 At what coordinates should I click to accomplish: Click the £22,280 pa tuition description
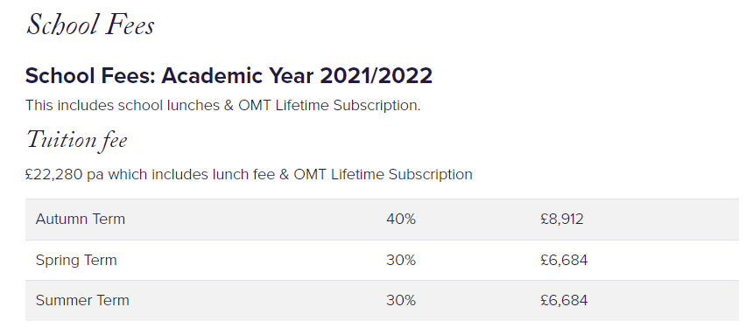[x=249, y=174]
